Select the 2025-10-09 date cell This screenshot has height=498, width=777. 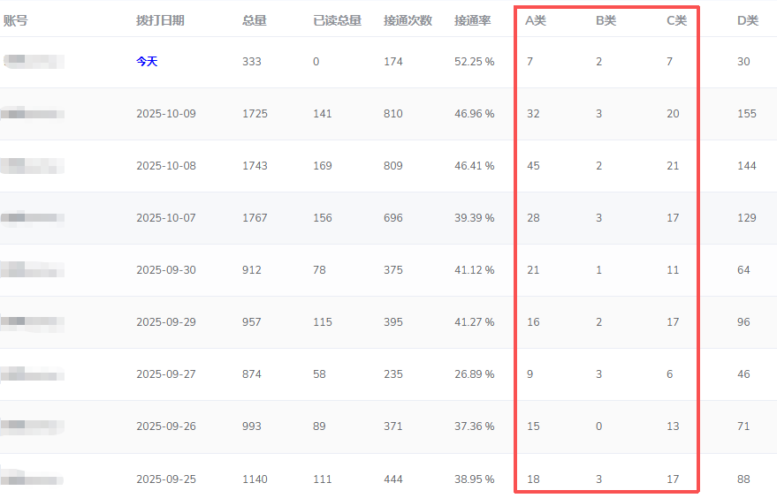(x=166, y=114)
